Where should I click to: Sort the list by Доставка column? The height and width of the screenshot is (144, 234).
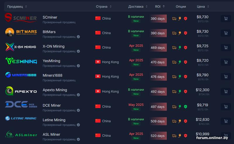coord(138,6)
